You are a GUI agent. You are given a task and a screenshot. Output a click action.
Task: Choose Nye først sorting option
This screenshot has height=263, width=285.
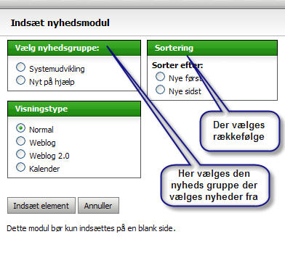click(160, 77)
